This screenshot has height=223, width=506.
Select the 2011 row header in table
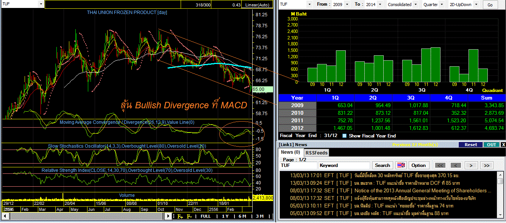tap(297, 120)
